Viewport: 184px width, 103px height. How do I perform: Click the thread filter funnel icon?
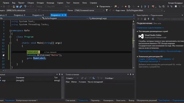tap(107, 11)
